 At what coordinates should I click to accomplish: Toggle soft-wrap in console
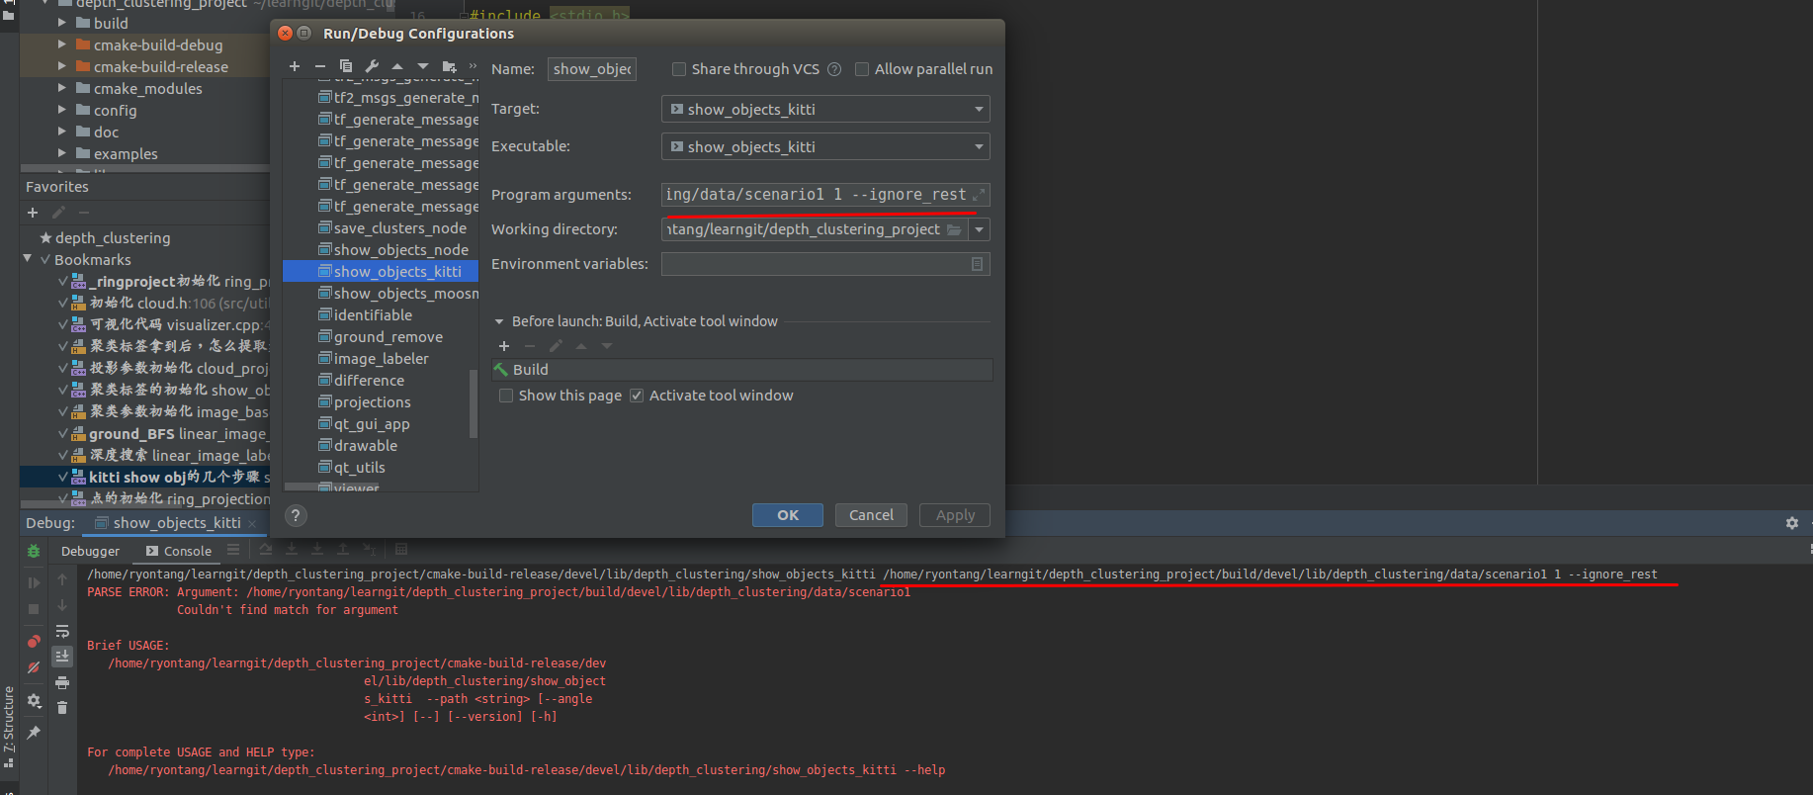click(62, 631)
